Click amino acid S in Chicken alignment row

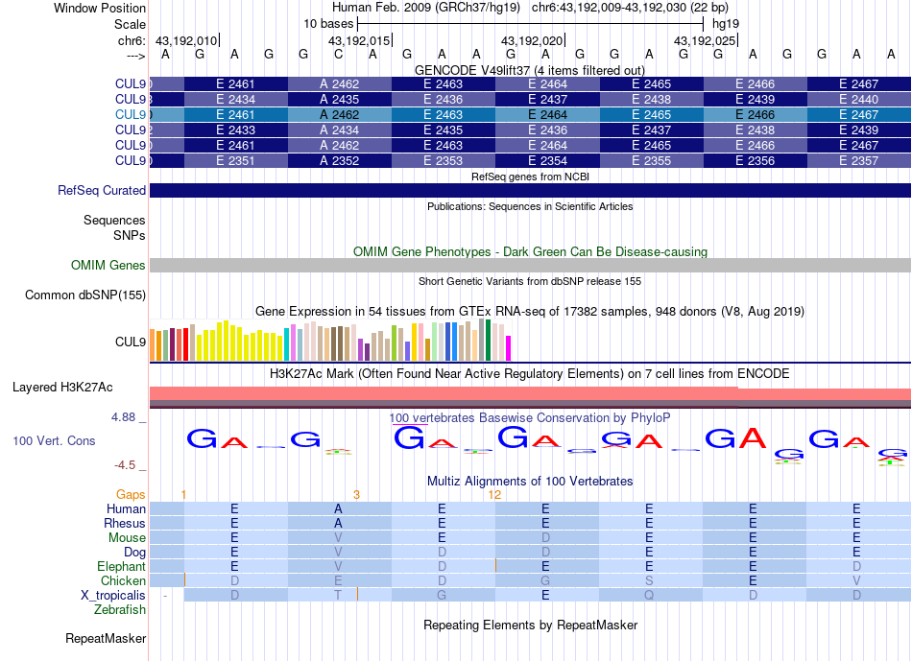[649, 580]
